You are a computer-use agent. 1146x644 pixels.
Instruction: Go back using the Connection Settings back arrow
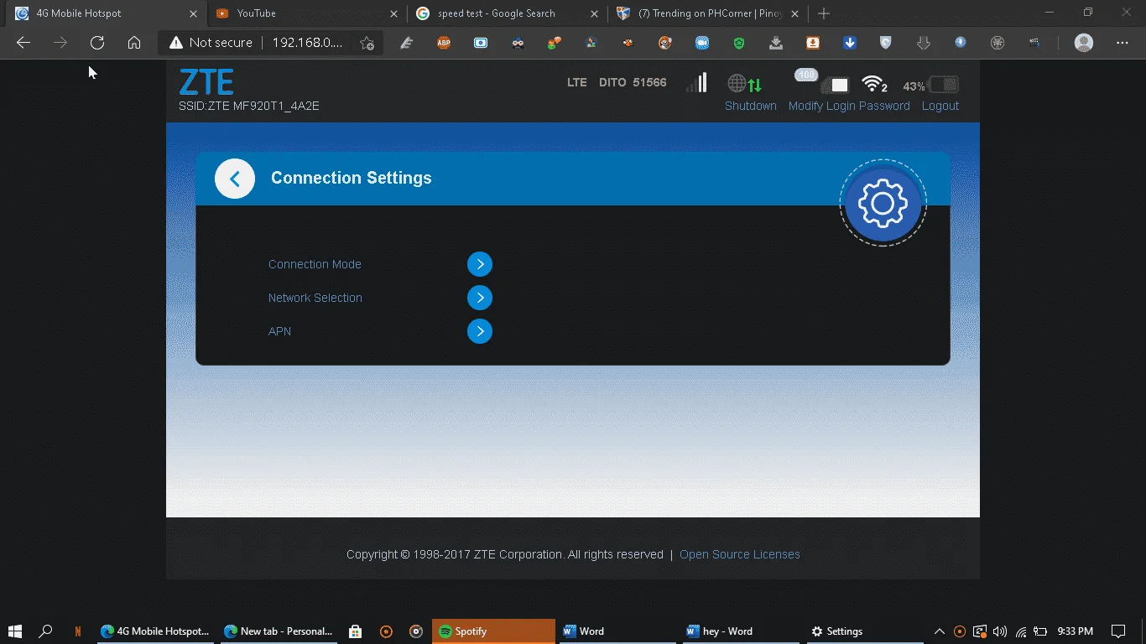235,179
